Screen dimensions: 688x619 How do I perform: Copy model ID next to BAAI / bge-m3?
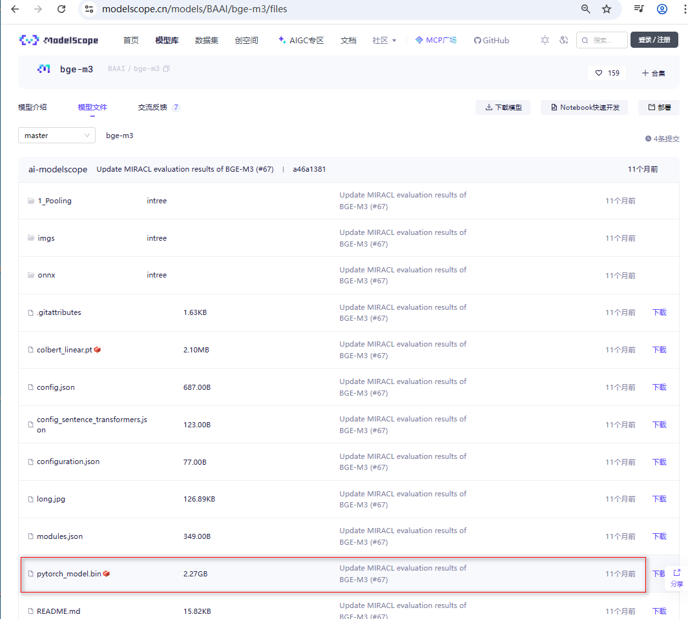(x=166, y=69)
